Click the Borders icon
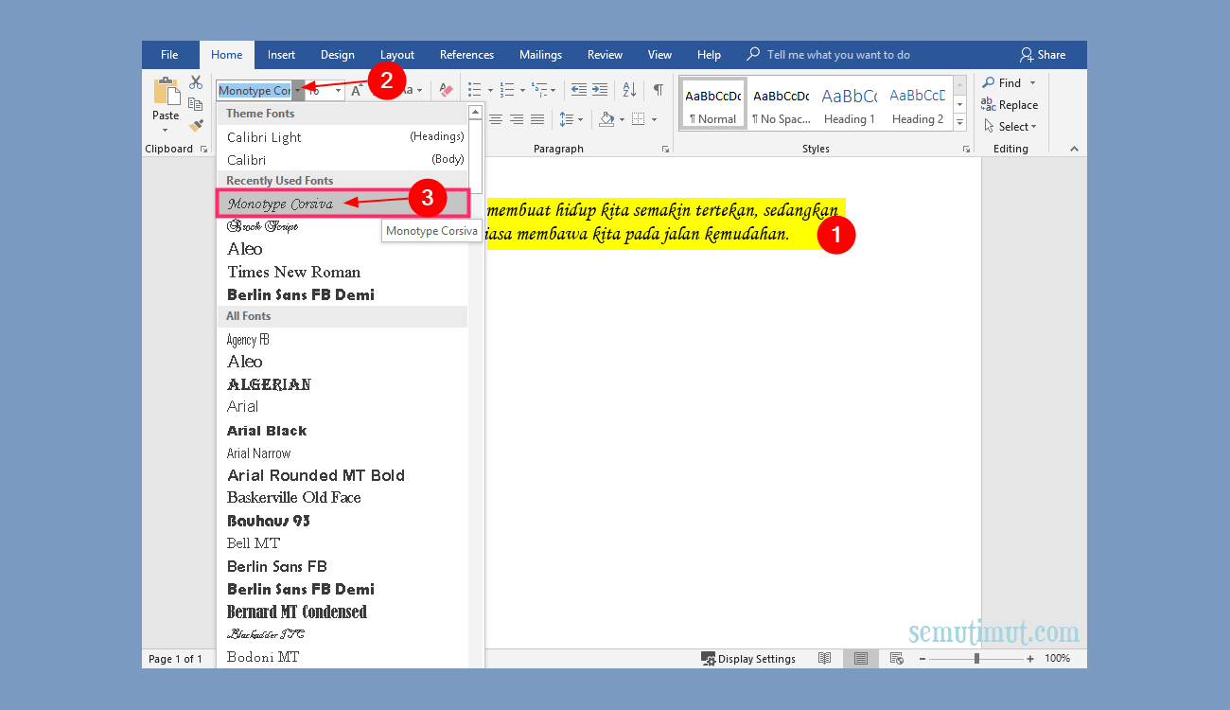The image size is (1230, 710). [x=638, y=119]
